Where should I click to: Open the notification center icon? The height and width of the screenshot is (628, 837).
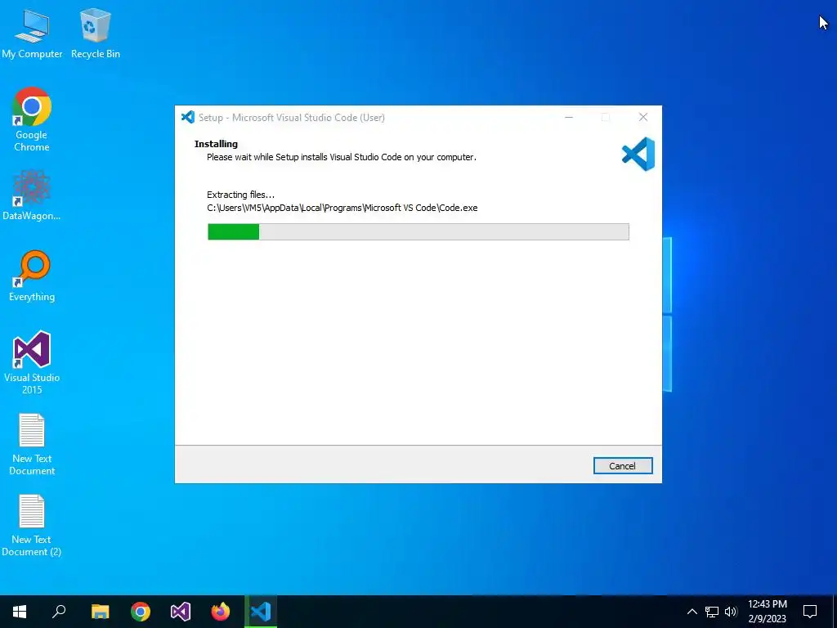tap(810, 612)
